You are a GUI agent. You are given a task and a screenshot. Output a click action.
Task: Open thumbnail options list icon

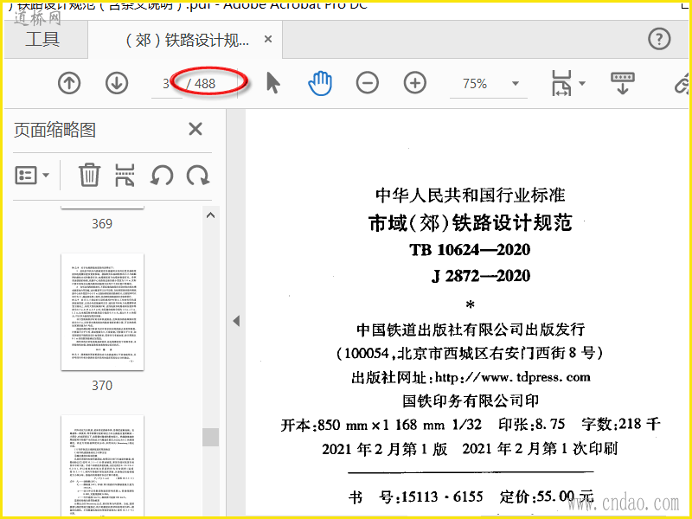pyautogui.click(x=26, y=176)
